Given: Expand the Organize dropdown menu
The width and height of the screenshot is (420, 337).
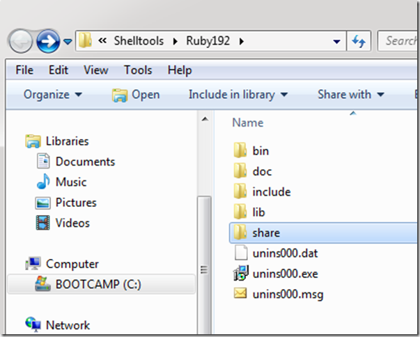Looking at the screenshot, I should 52,95.
